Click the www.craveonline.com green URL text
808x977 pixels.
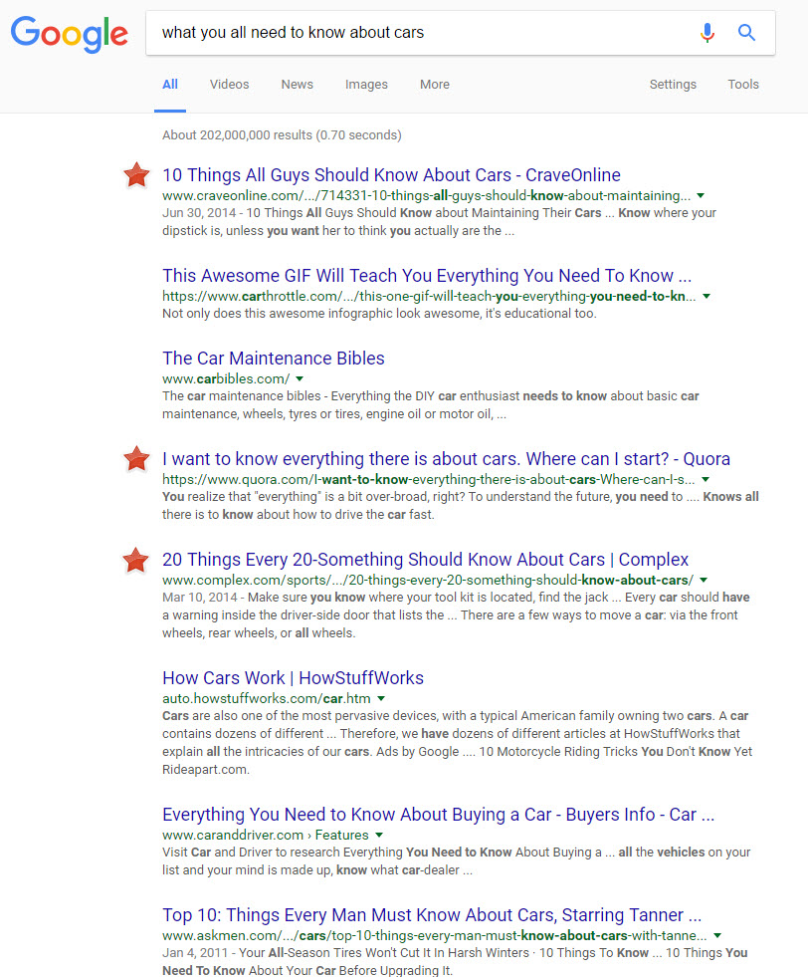click(427, 195)
